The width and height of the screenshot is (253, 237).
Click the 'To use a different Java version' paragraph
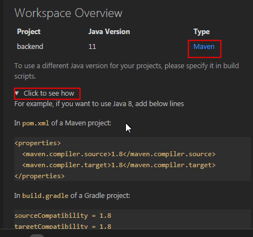127,71
